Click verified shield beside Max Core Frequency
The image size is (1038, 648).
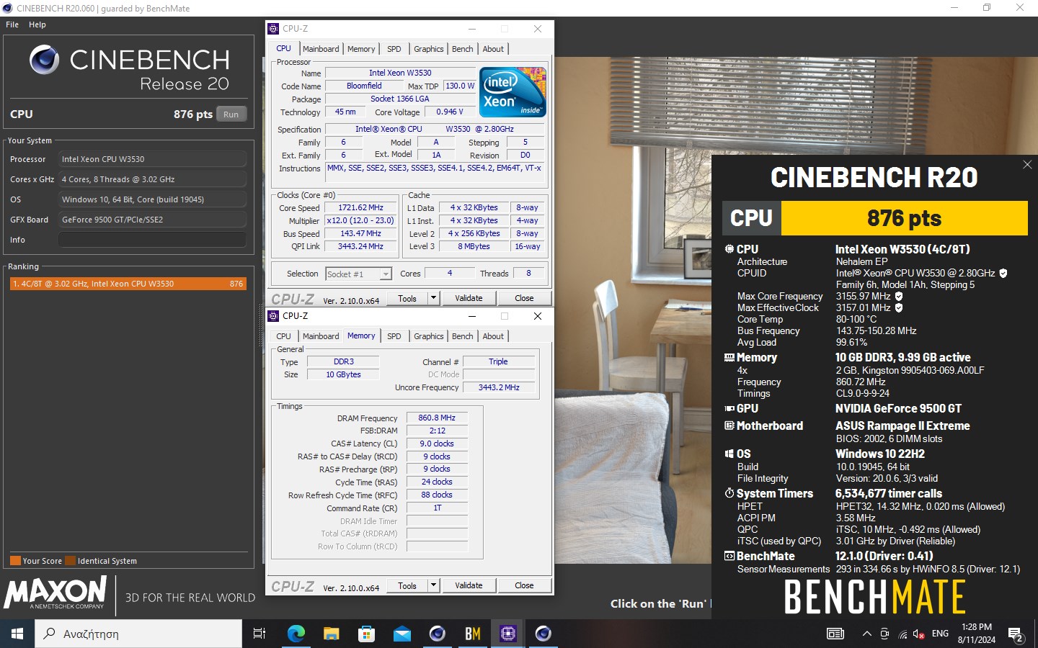tap(899, 296)
